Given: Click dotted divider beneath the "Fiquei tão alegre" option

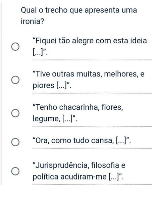Looking at the screenshot, I should (92, 60).
